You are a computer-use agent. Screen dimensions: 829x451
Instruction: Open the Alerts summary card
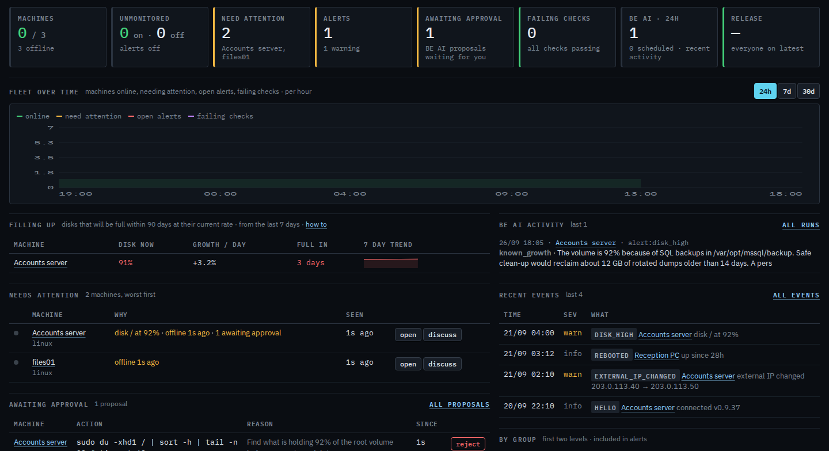click(364, 37)
